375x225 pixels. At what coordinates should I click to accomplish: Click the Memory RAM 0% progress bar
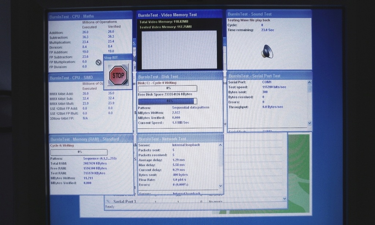tap(79, 152)
